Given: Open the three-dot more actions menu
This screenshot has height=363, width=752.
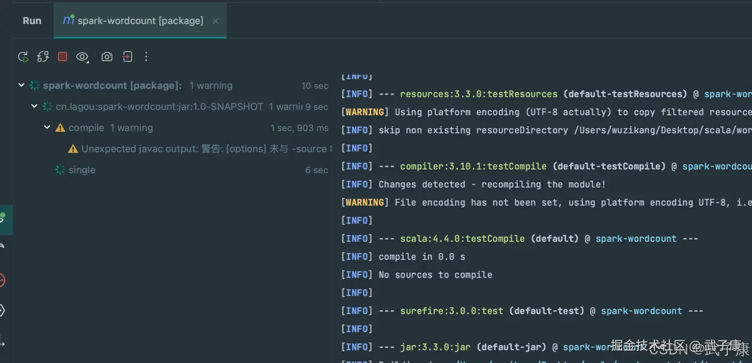Looking at the screenshot, I should 146,57.
